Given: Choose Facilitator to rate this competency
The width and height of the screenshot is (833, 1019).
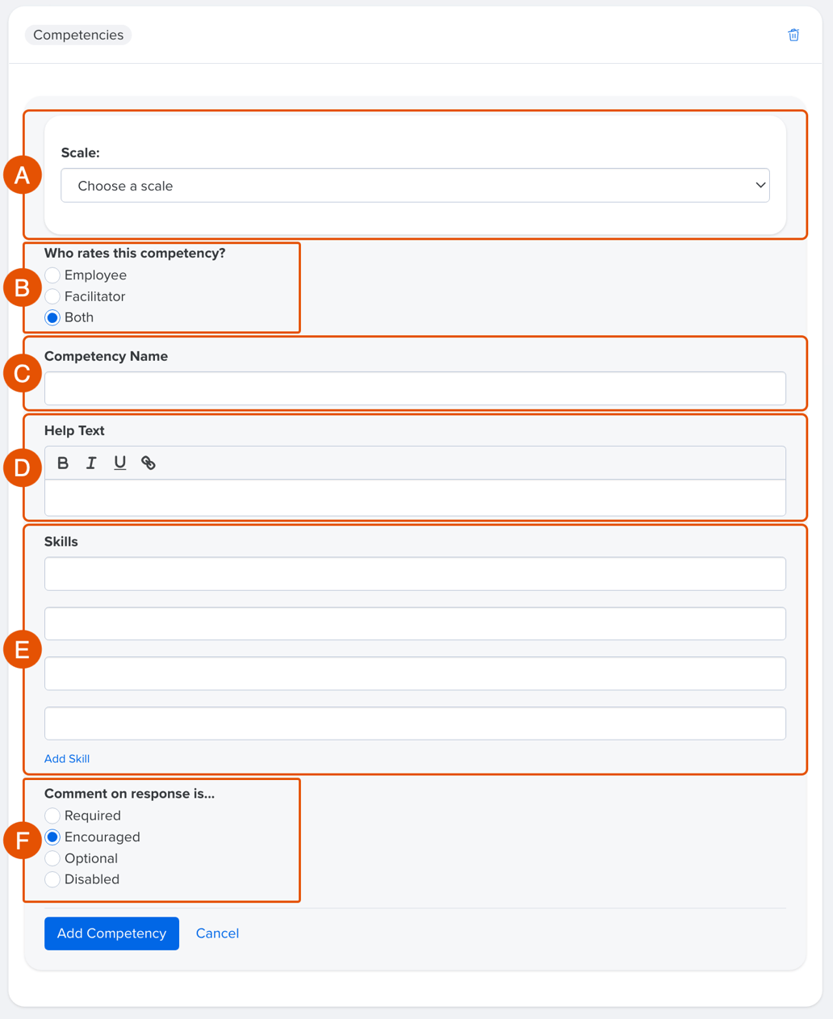Looking at the screenshot, I should pyautogui.click(x=52, y=296).
